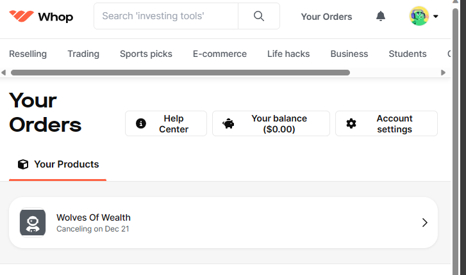Open the Wolves Of Wealth chevron

[x=425, y=223]
